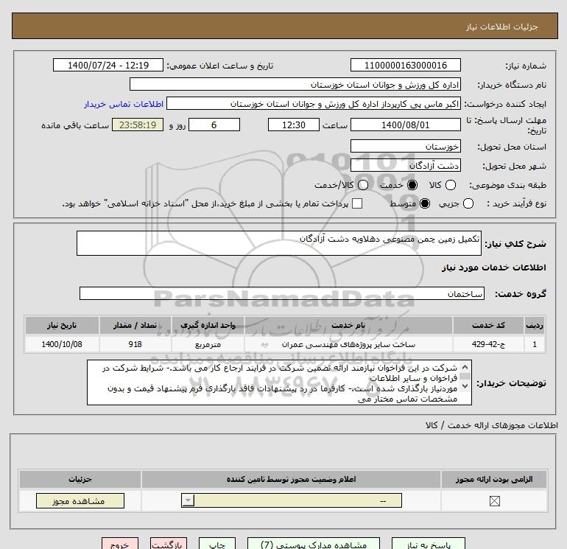Click the quantity cell 918
The image size is (567, 549).
(x=135, y=344)
